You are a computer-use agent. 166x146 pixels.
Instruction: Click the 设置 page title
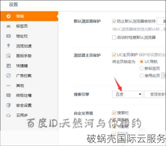[x=13, y=5]
